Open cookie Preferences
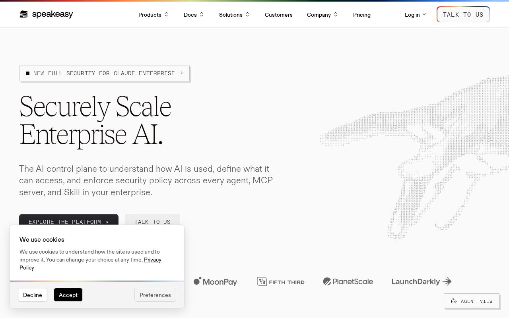 [x=155, y=295]
